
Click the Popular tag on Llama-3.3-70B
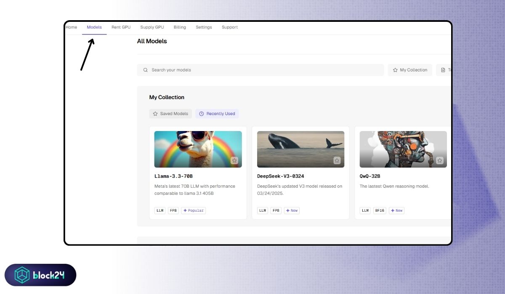[194, 210]
